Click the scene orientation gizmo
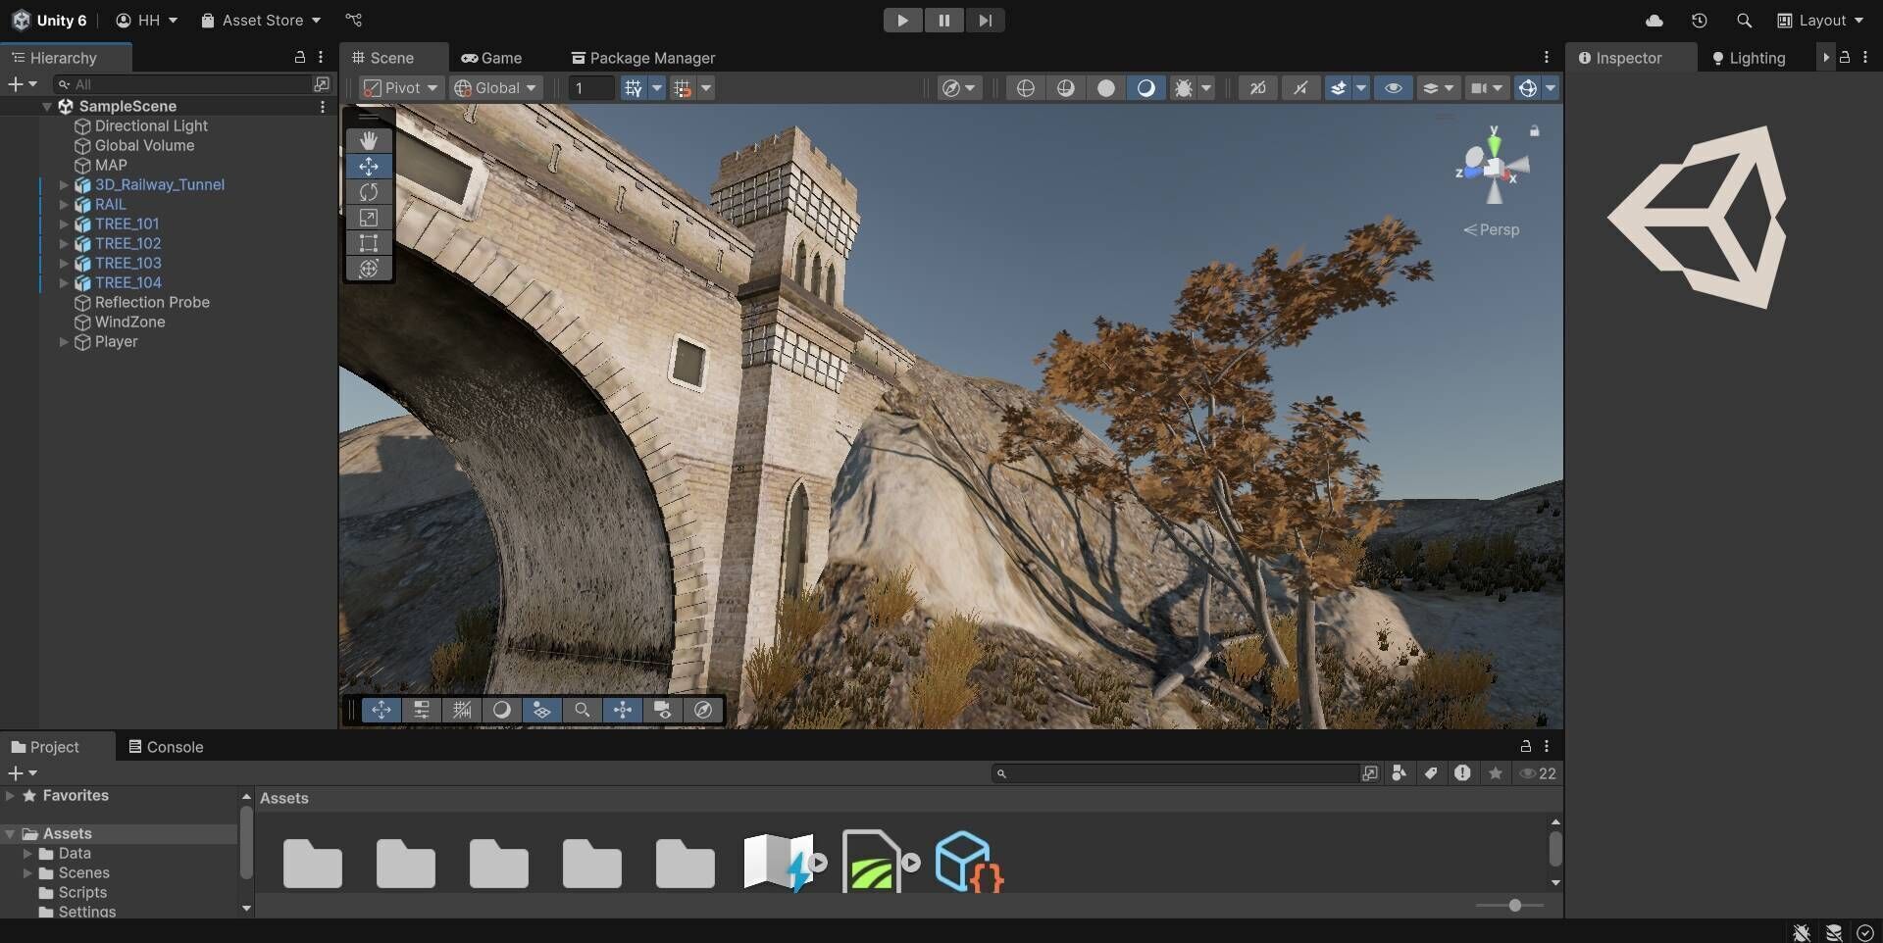Viewport: 1883px width, 943px height. pyautogui.click(x=1493, y=167)
